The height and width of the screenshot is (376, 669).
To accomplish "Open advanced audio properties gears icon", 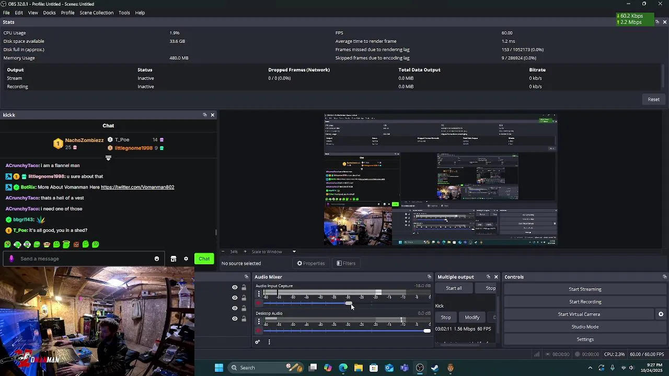I will coord(257,342).
